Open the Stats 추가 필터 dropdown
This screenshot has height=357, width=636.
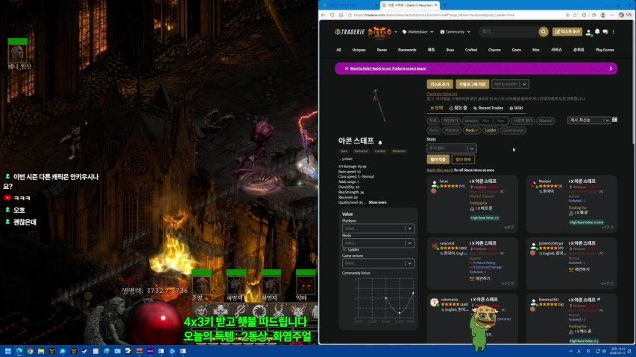click(x=451, y=149)
